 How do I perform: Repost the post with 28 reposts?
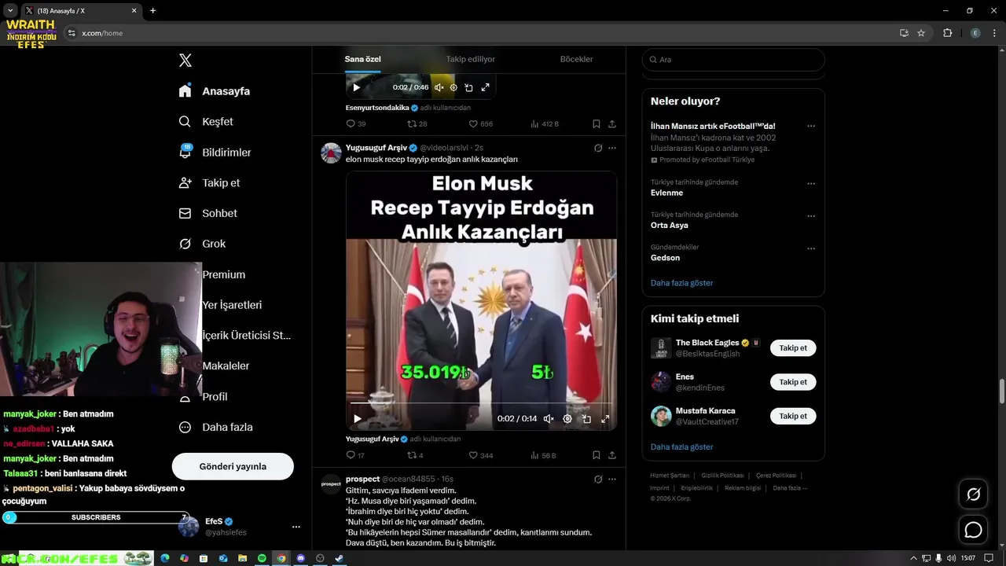click(417, 124)
